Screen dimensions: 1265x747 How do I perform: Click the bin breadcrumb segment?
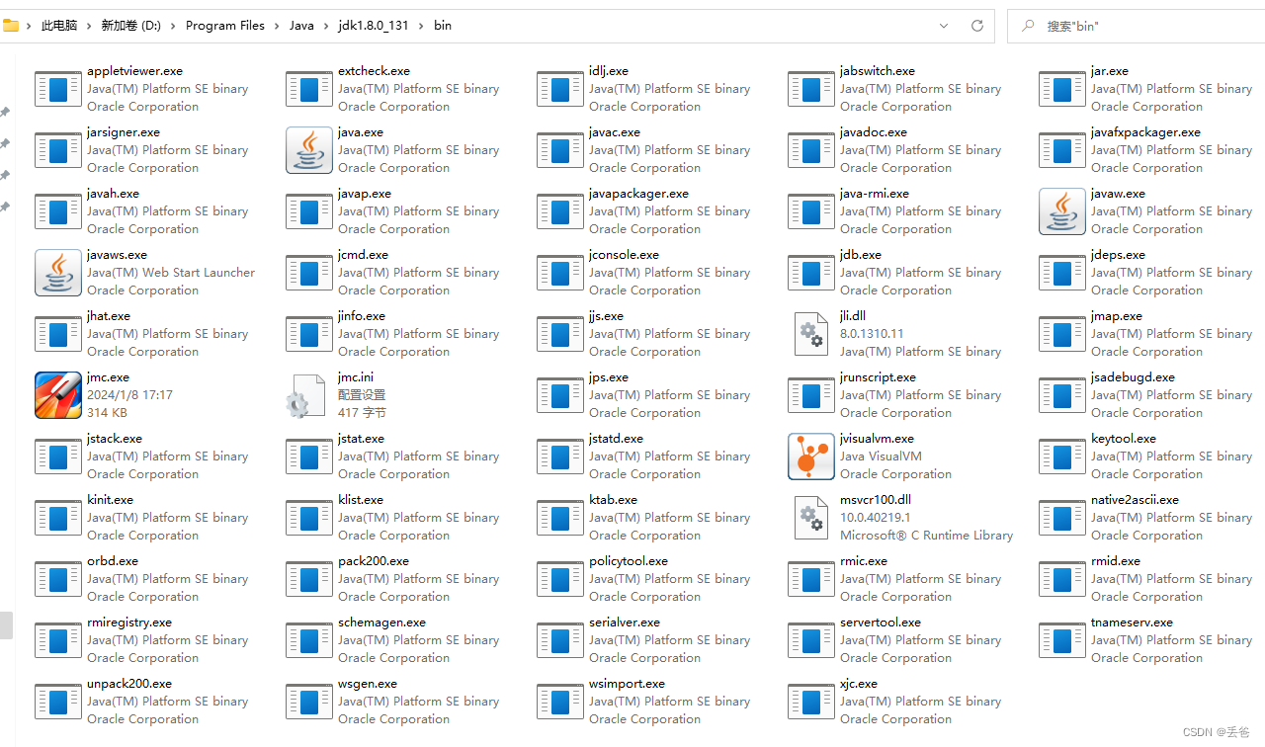coord(443,26)
